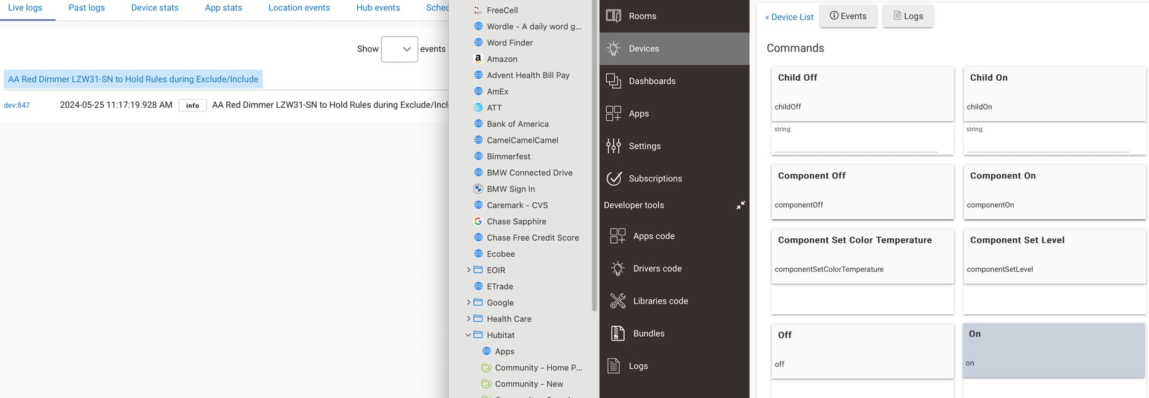Run Component Set Color Temperature command
This screenshot has height=398, width=1149.
pyautogui.click(x=862, y=256)
